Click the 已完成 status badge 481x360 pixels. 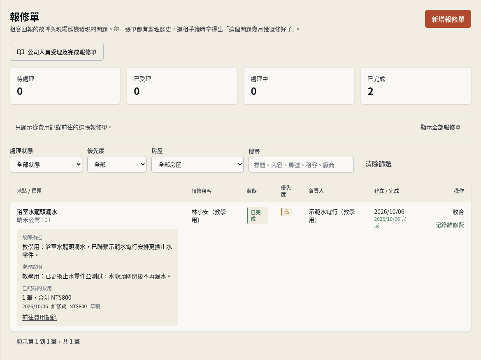(257, 216)
